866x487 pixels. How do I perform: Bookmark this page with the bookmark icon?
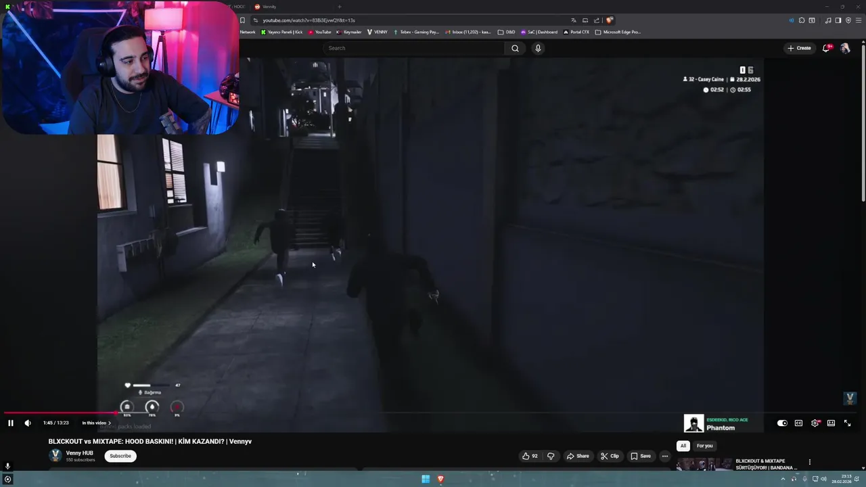242,20
